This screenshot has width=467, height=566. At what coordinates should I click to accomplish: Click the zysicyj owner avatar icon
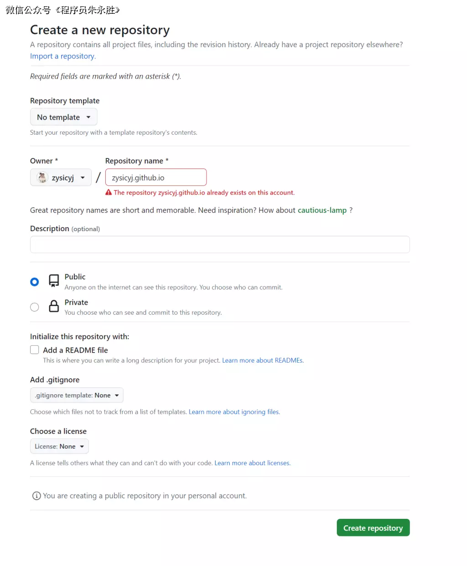[42, 177]
